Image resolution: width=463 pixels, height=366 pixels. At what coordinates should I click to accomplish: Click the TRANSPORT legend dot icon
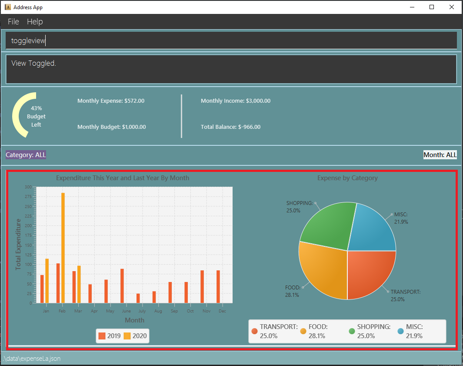coord(254,331)
